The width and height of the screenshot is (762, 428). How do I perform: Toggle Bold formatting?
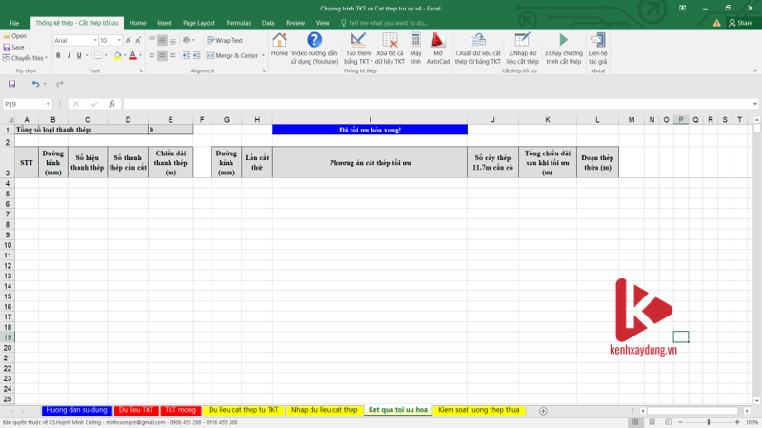pyautogui.click(x=58, y=56)
